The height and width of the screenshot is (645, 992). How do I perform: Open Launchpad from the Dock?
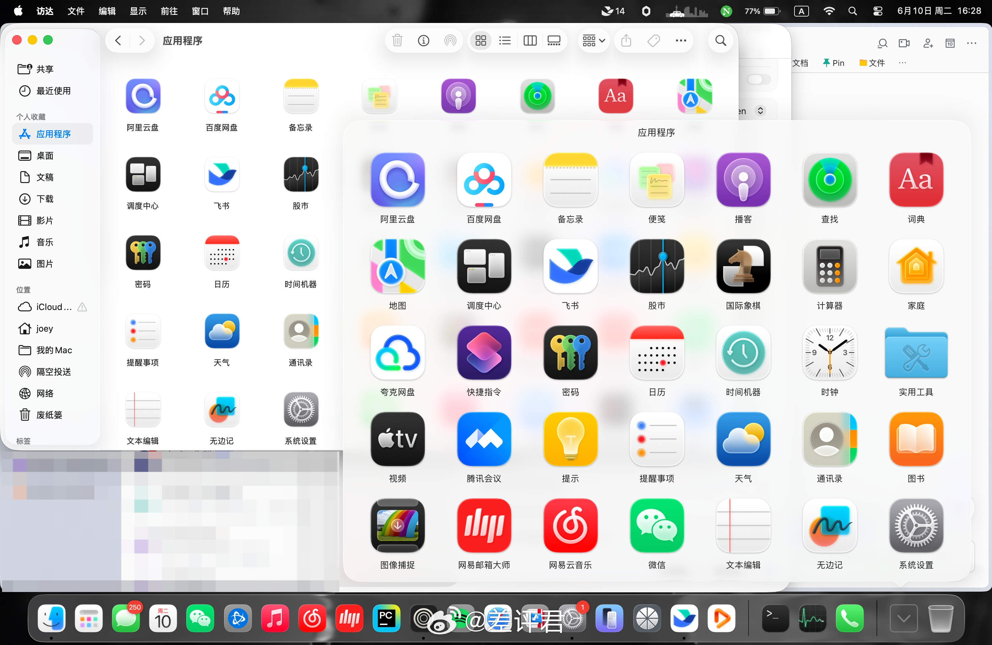tap(88, 618)
